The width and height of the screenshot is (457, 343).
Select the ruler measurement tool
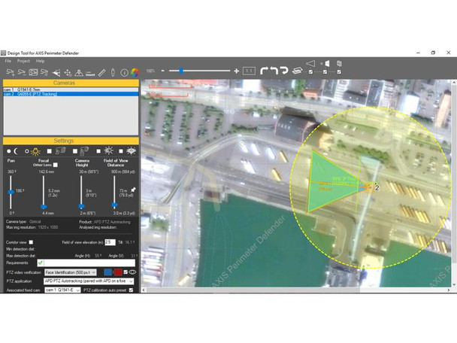pos(101,71)
